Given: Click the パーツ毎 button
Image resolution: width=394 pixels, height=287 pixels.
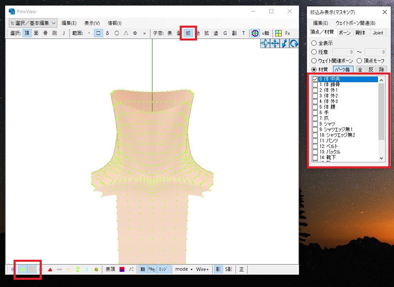Looking at the screenshot, I should coord(343,70).
